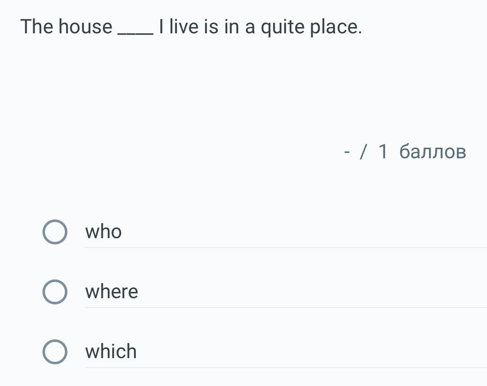
Task: Pick the "which" radio button
Action: pos(55,352)
